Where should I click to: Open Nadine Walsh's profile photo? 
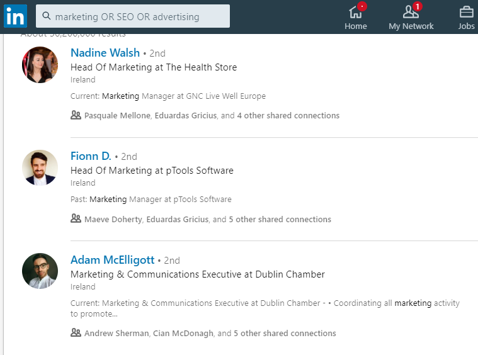click(40, 65)
